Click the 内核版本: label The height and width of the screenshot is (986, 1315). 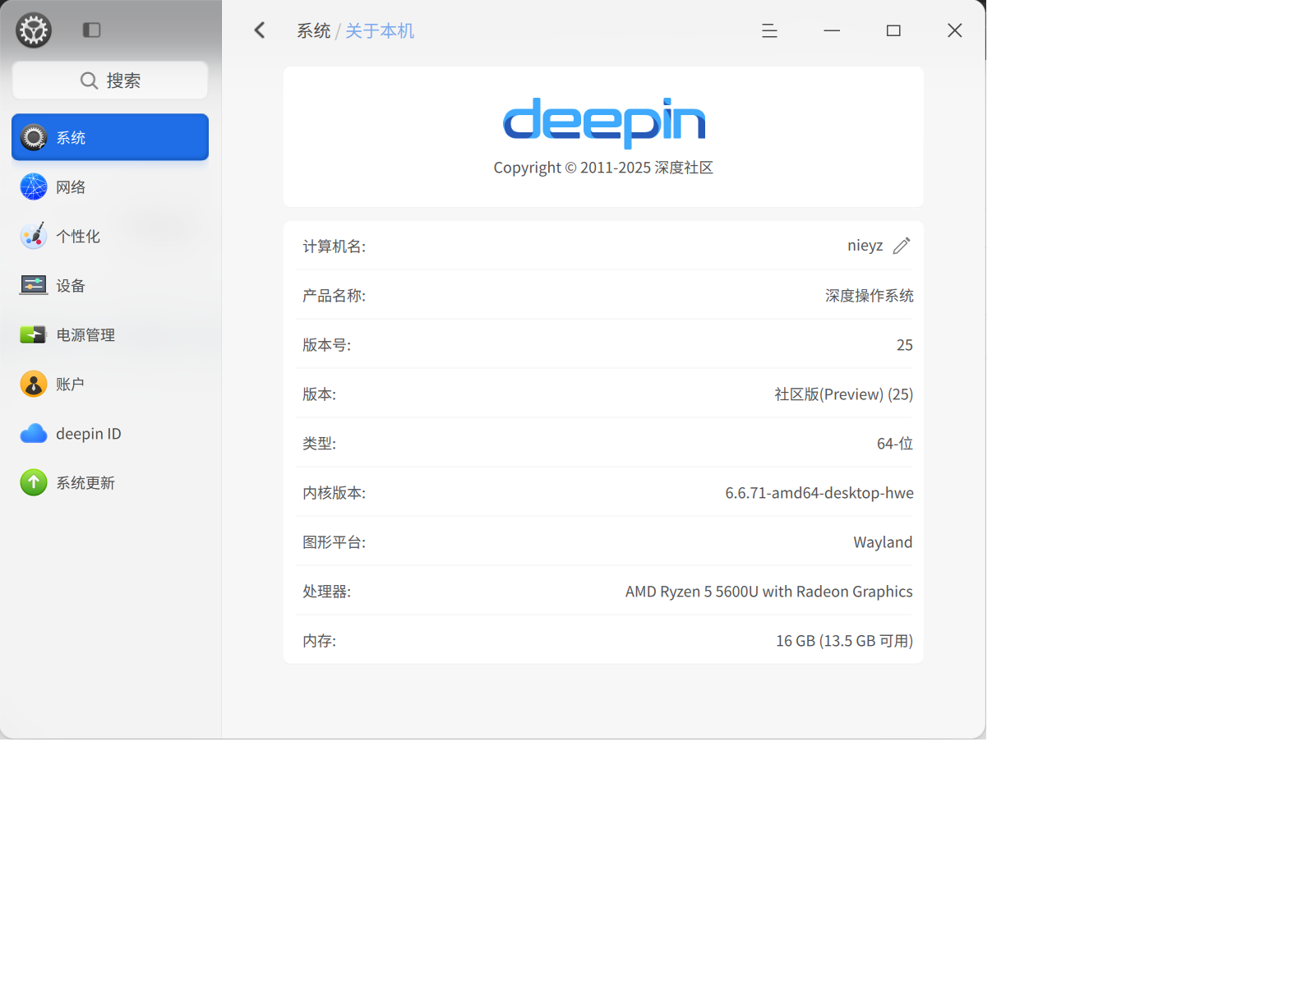click(334, 492)
